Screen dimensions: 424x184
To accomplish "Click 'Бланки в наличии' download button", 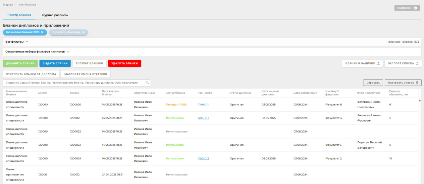I will 362,63.
